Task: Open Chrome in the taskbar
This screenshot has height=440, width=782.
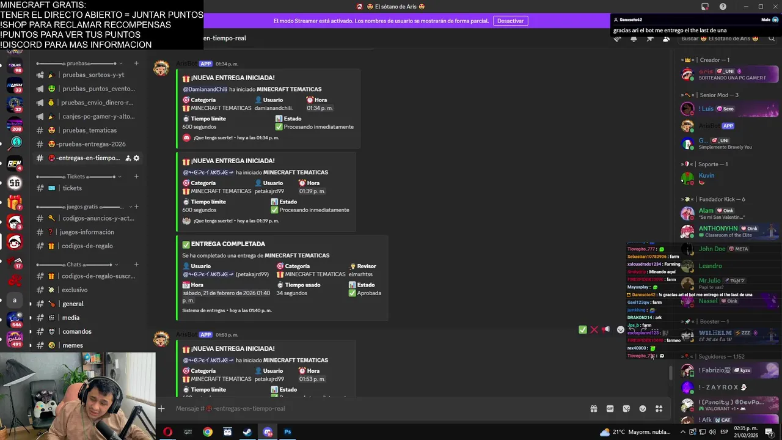Action: coord(208,432)
